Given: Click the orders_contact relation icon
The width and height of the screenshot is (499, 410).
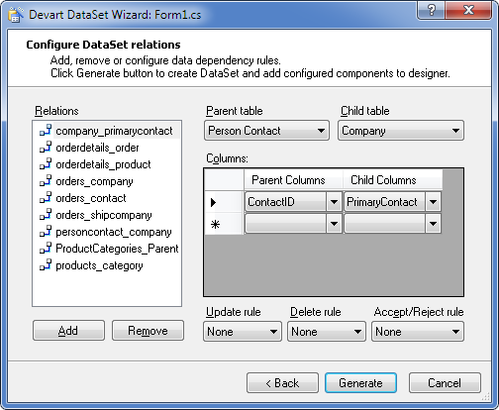Looking at the screenshot, I should point(46,197).
